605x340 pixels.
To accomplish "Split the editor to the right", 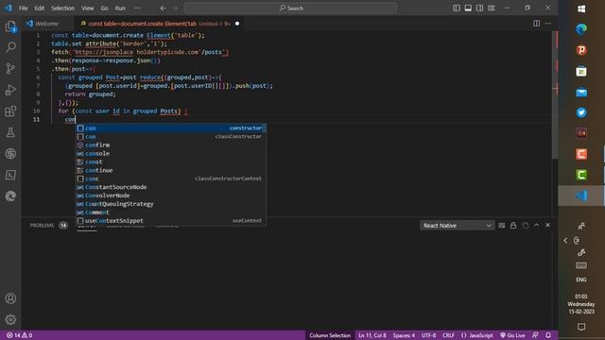I will coord(536,24).
